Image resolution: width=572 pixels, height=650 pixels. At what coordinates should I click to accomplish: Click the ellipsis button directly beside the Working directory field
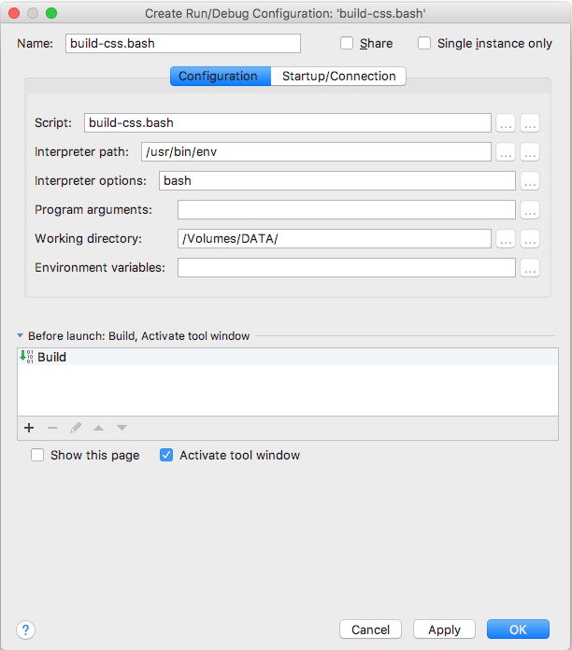coord(506,239)
